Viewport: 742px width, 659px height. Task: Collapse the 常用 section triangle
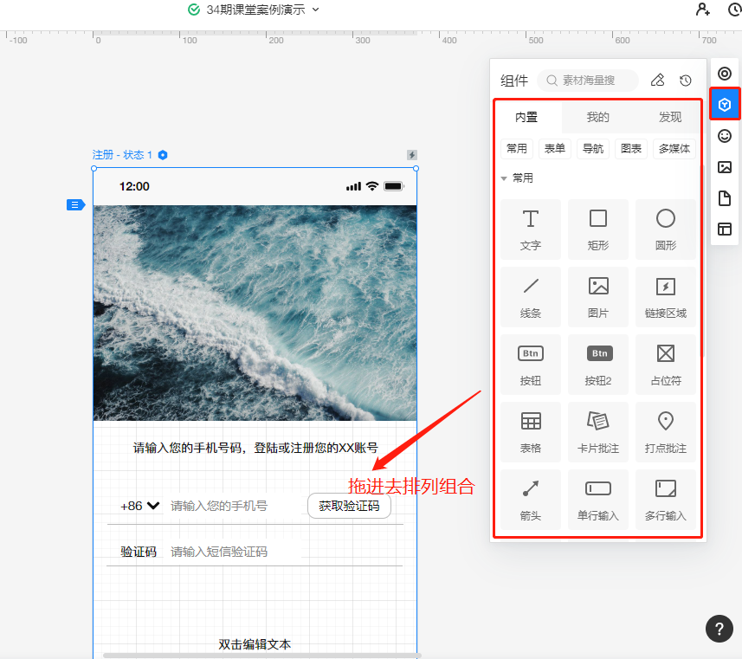point(504,178)
